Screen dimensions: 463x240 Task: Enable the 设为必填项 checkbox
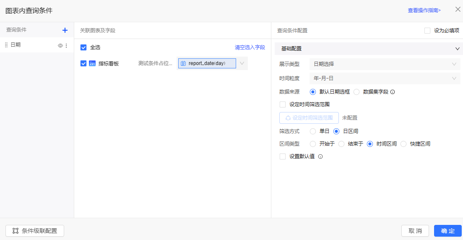pos(427,31)
